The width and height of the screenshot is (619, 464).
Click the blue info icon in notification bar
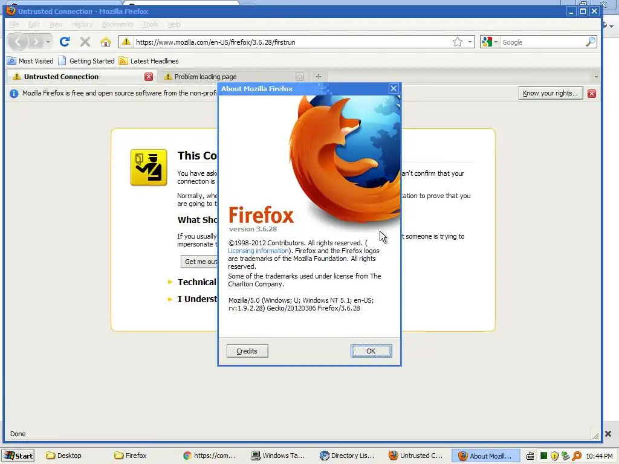[x=14, y=94]
